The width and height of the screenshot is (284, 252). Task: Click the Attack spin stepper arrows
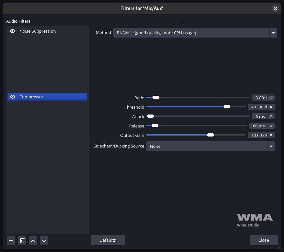[x=271, y=116]
